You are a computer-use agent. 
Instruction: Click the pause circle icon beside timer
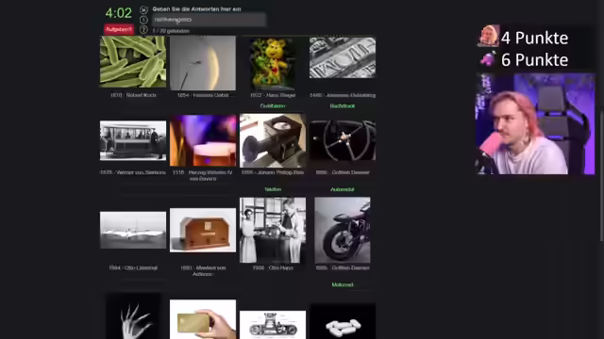(x=143, y=9)
